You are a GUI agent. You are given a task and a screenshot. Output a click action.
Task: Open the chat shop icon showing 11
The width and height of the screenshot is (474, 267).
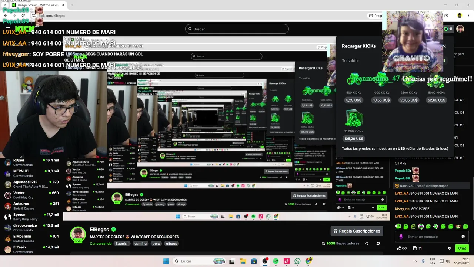point(417,248)
